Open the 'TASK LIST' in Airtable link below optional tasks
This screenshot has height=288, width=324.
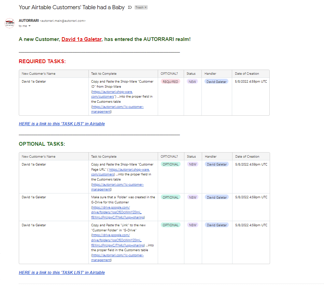62,273
